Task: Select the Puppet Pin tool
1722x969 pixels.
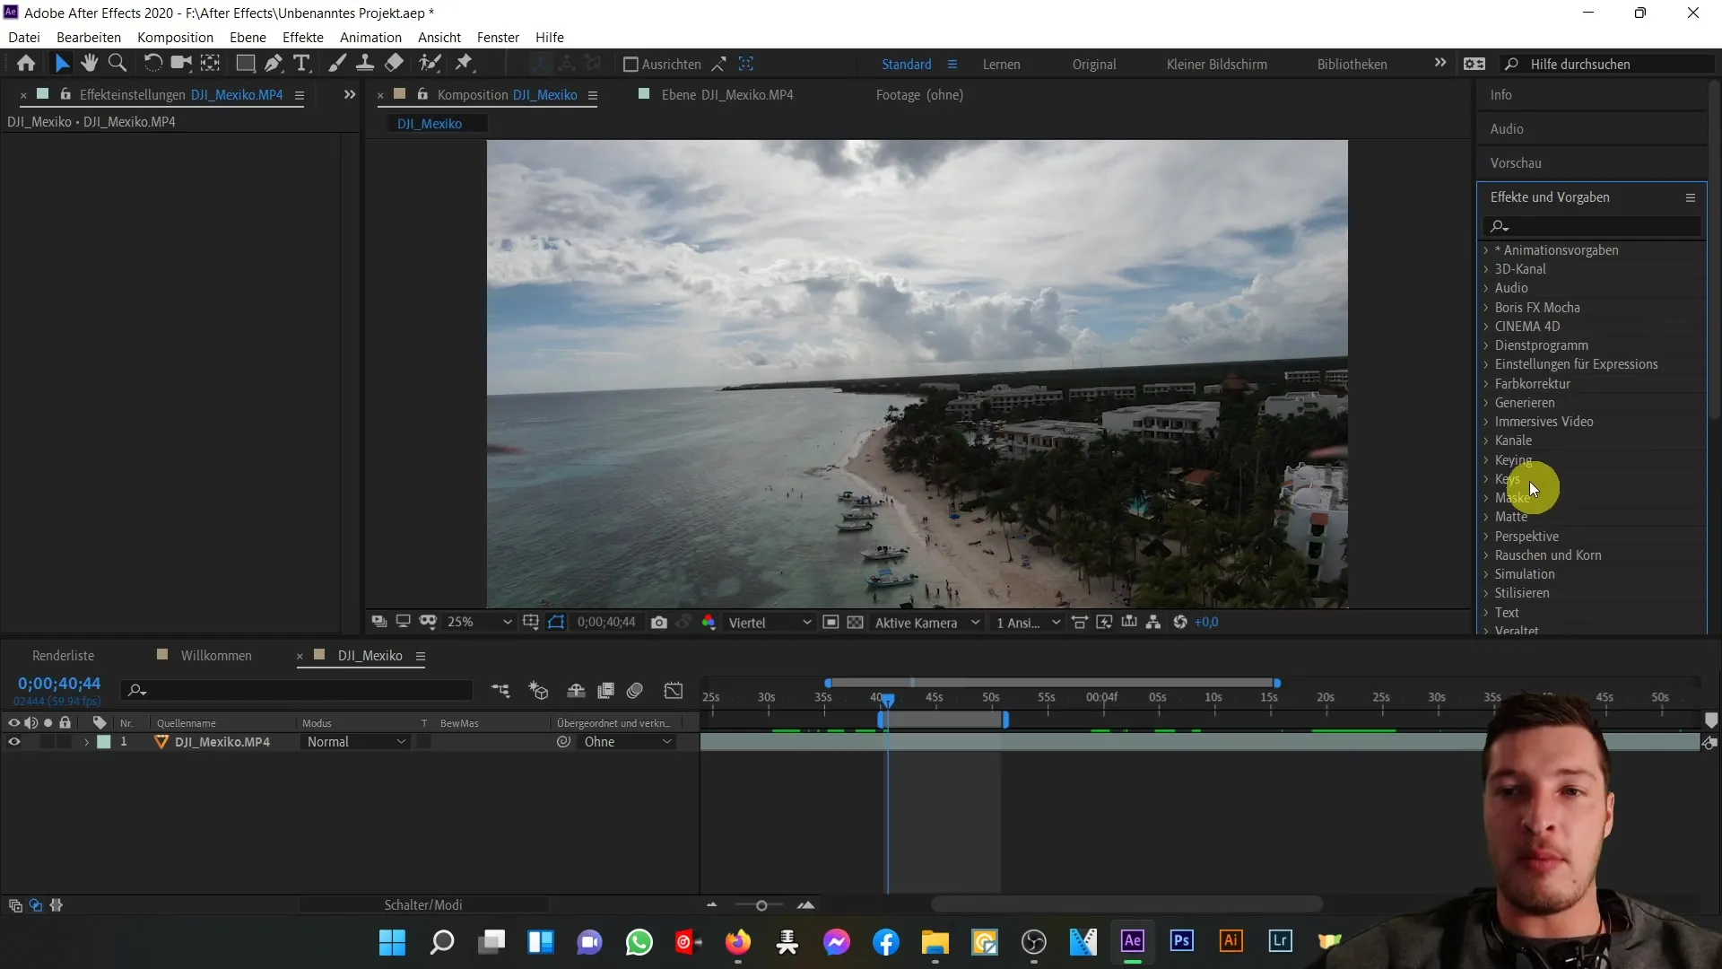Action: point(464,64)
